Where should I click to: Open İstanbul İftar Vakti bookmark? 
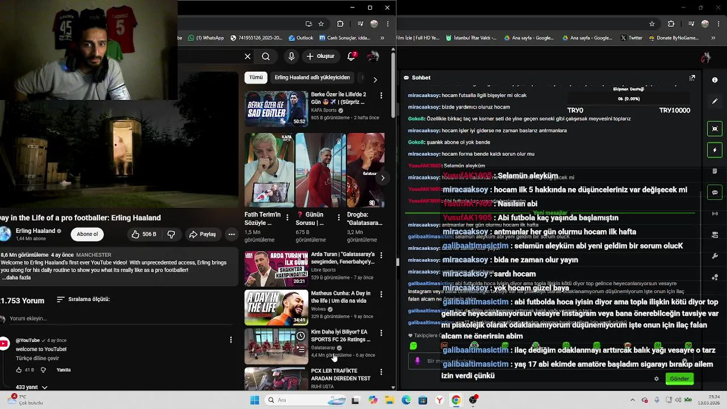coord(471,38)
